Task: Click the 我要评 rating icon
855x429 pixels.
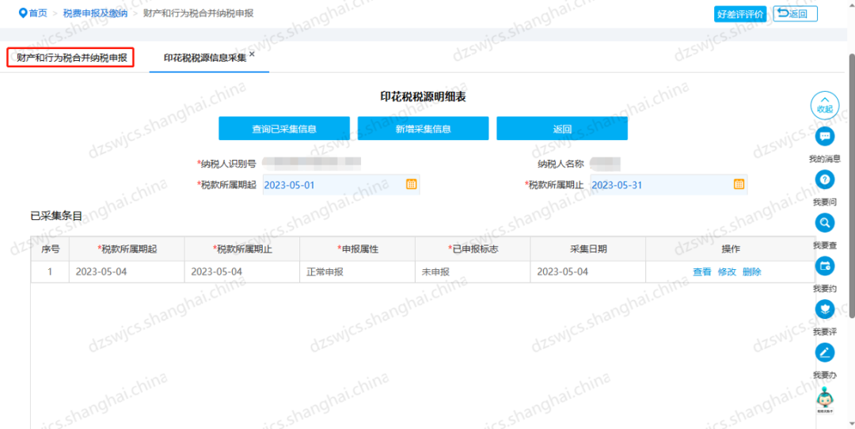Action: [x=824, y=309]
